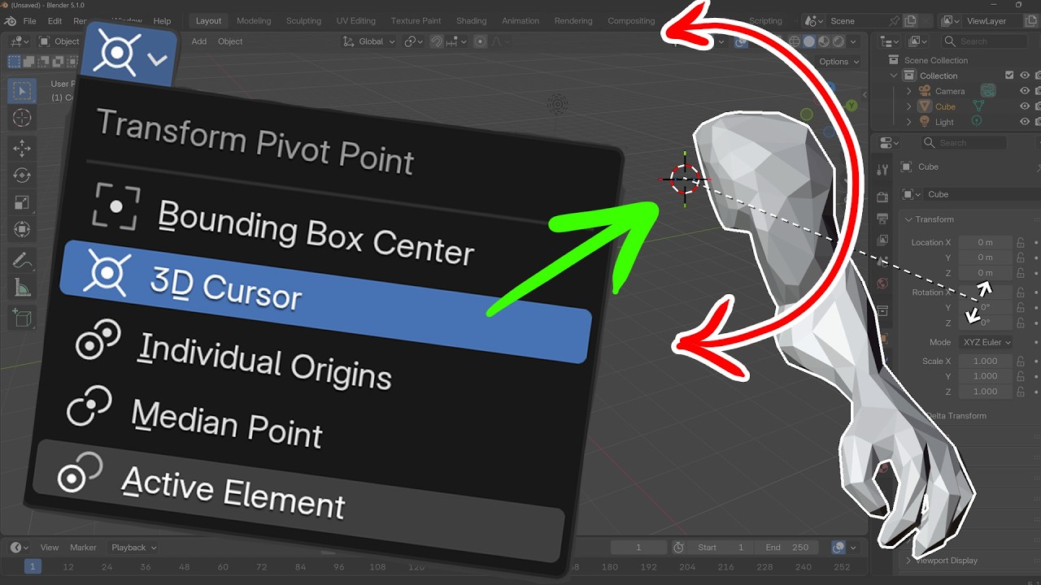Open the Object mode dropdown
Screen dimensions: 1041x585
coord(61,41)
